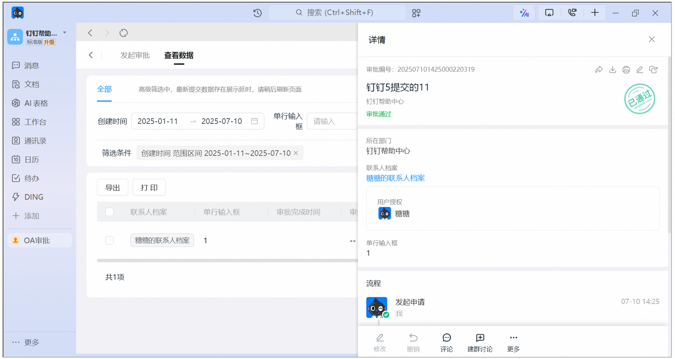Open end date picker 2025-07-10
The height and width of the screenshot is (359, 675).
[x=222, y=121]
